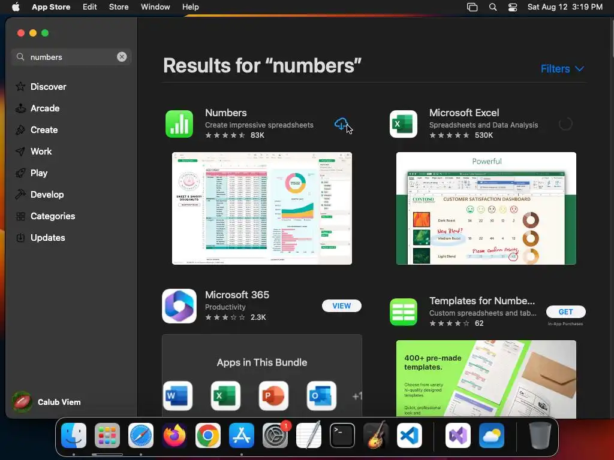Launch Visual Studio from the Dock
This screenshot has height=460, width=614.
point(458,435)
